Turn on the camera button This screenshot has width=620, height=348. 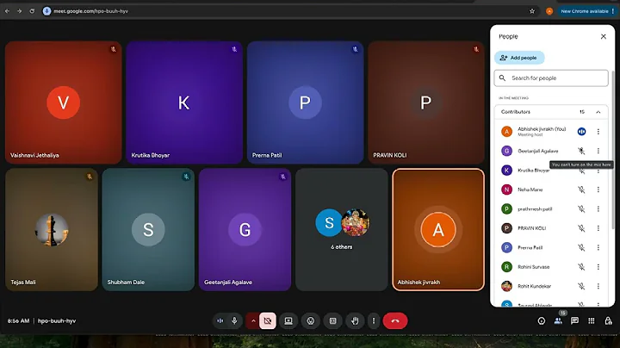[268, 320]
